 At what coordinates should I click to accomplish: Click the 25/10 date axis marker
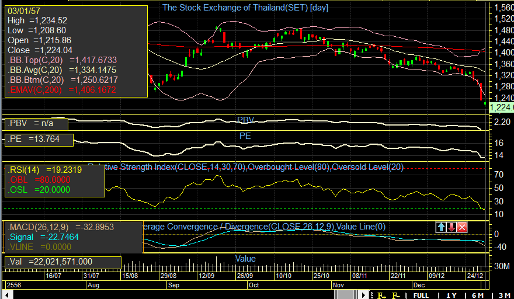click(x=321, y=276)
